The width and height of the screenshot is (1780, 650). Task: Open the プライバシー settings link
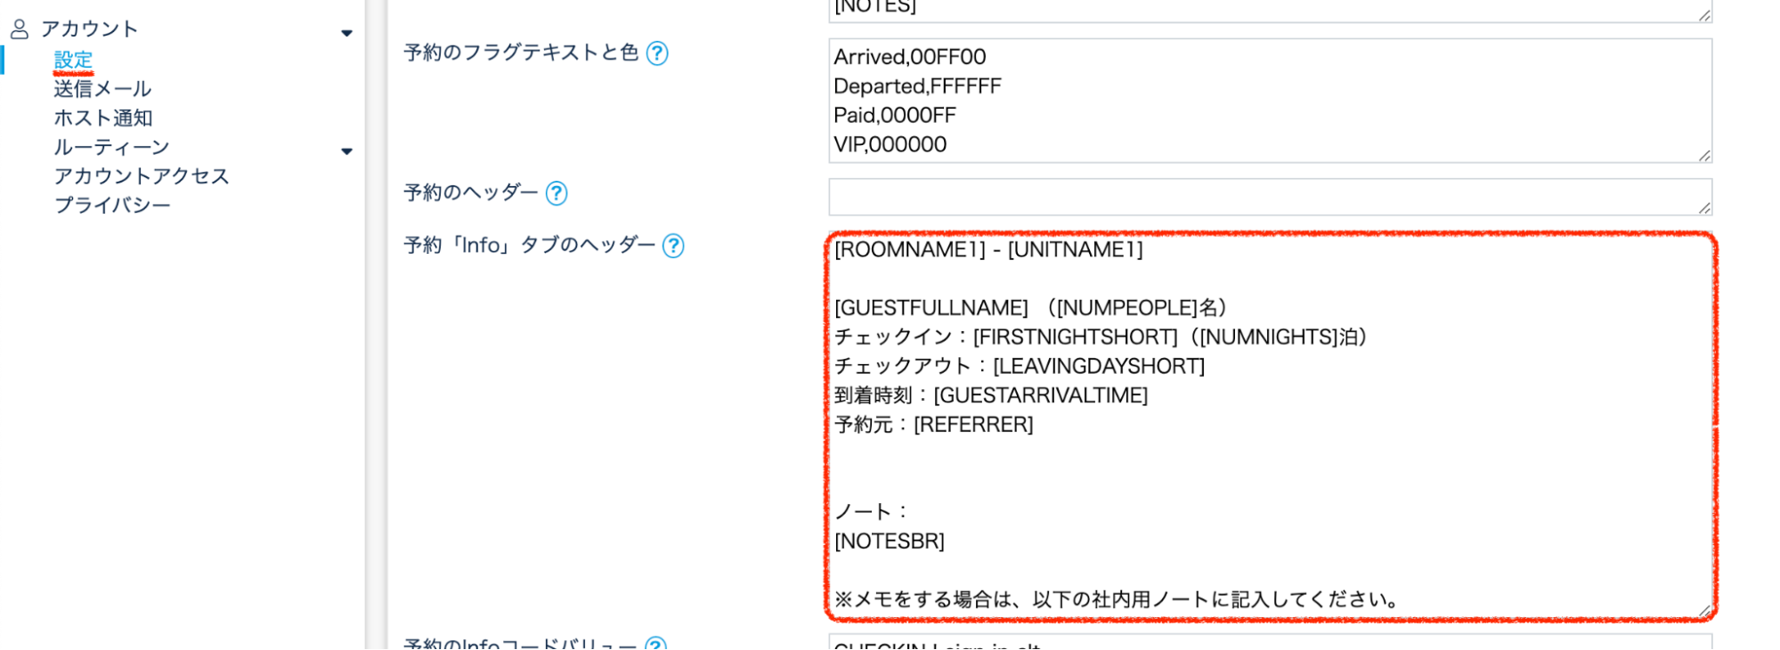pyautogui.click(x=112, y=206)
